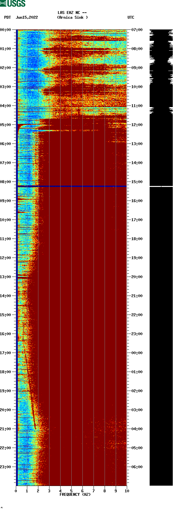
Task: Click the UTC time label '06:00'
Action: [137, 467]
